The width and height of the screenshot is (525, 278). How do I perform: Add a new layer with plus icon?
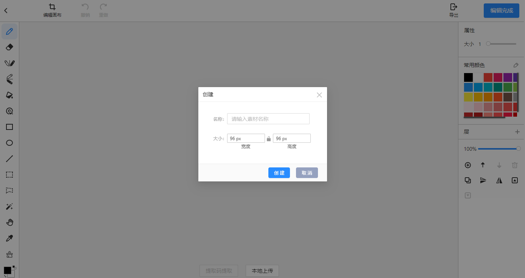point(517,132)
